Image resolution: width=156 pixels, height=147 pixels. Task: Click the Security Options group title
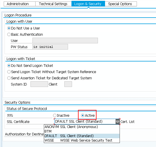pyautogui.click(x=17, y=103)
